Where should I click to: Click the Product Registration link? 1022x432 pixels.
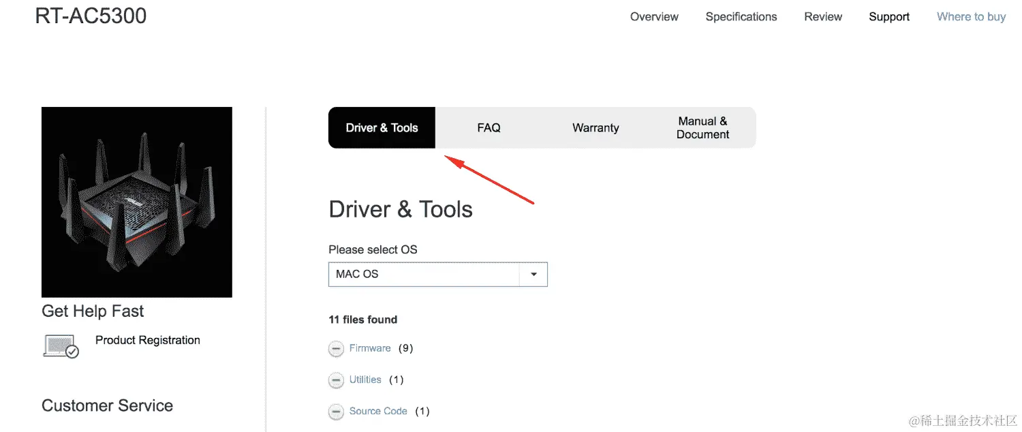(148, 340)
